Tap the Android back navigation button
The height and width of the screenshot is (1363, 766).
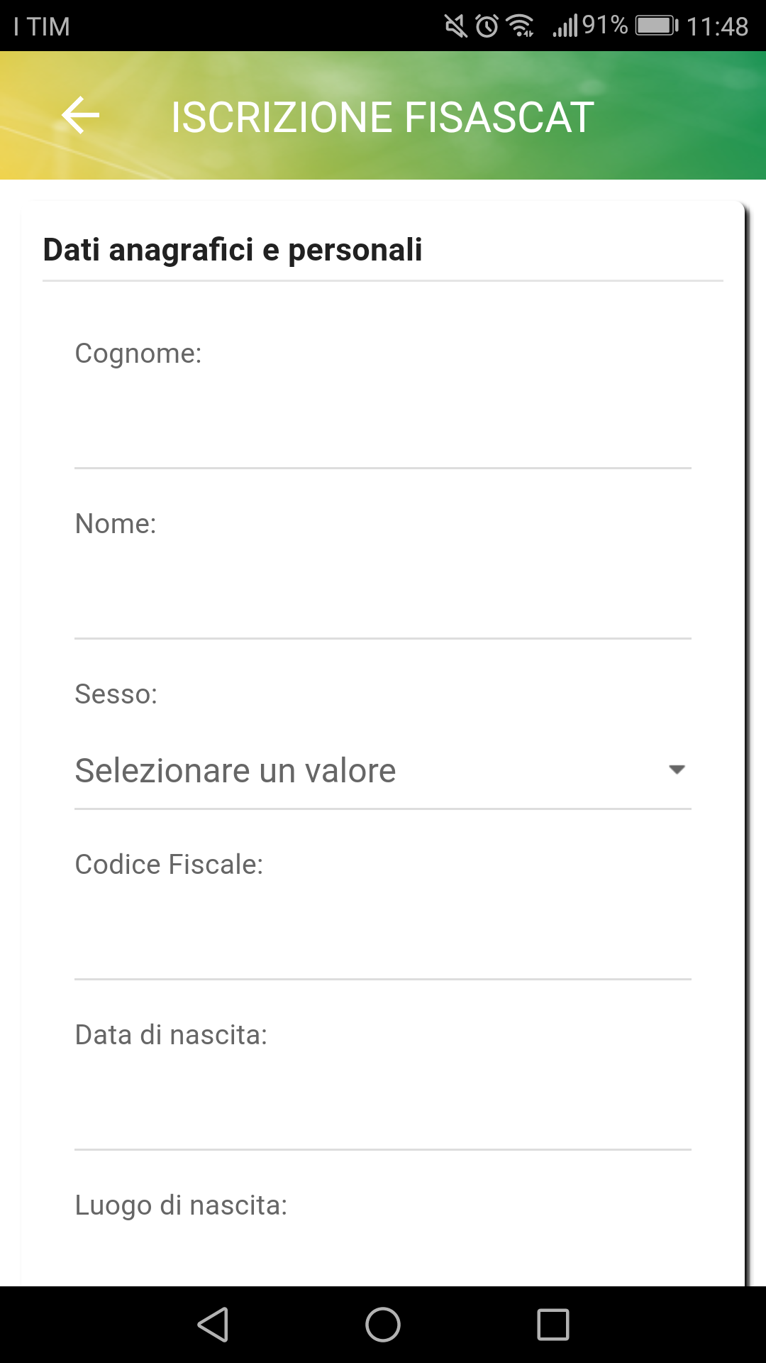click(x=213, y=1325)
